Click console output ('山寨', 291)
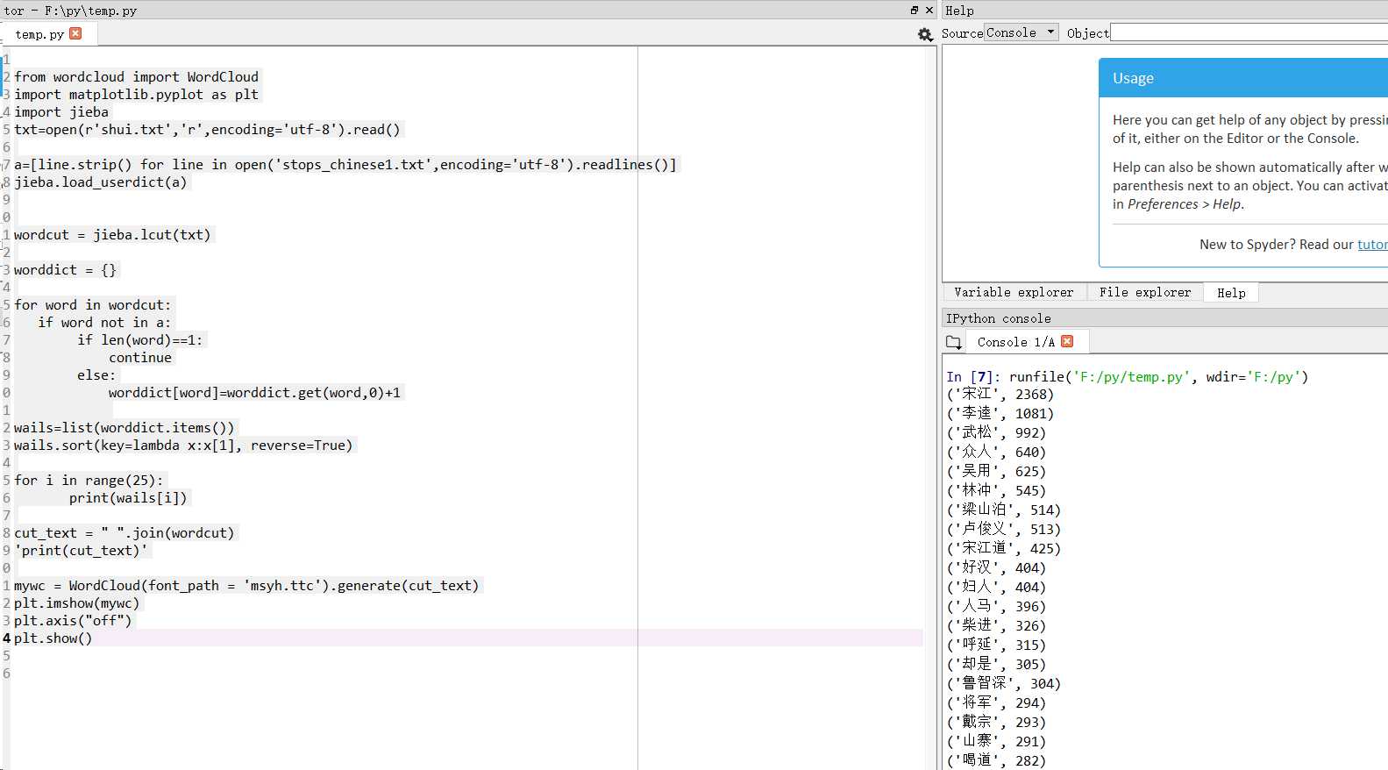This screenshot has width=1388, height=770. [x=996, y=742]
